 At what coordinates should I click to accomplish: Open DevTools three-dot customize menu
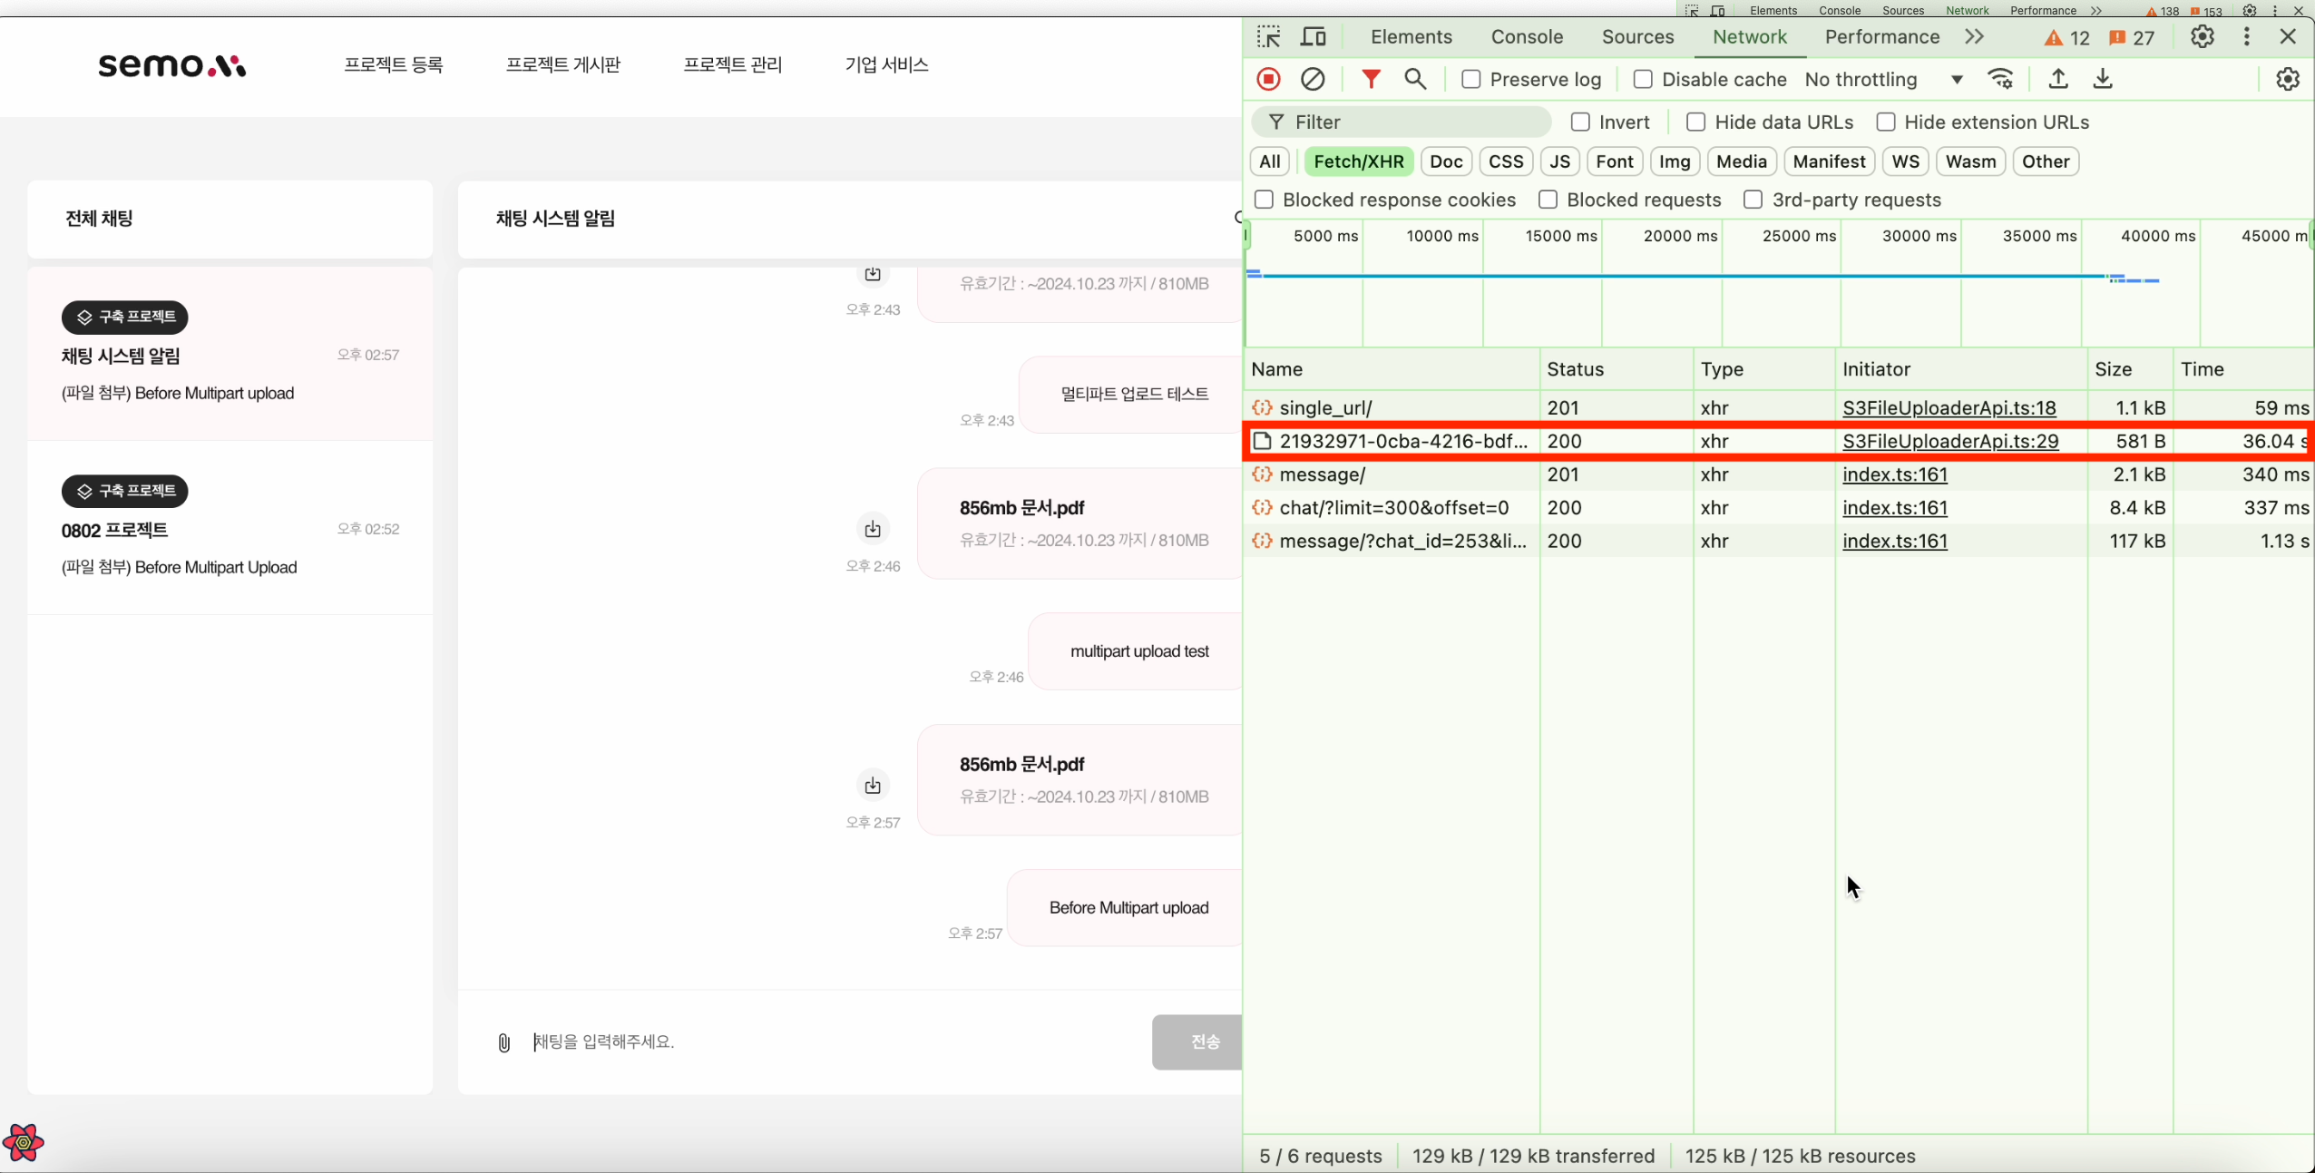point(2246,37)
